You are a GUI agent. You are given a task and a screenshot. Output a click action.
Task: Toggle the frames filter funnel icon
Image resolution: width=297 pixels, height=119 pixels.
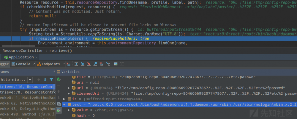[x=51, y=80]
